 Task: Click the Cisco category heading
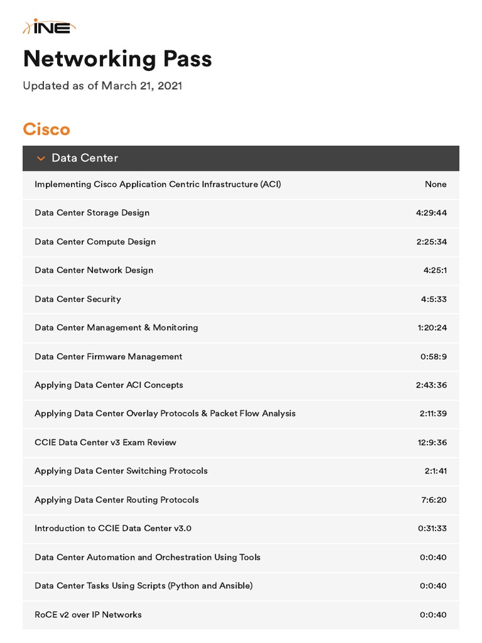[x=46, y=129]
